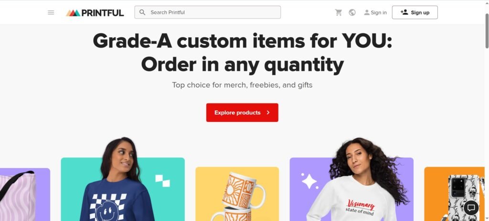Select the skull phone case image
Viewport: 489px width, 221px height.
tap(455, 194)
